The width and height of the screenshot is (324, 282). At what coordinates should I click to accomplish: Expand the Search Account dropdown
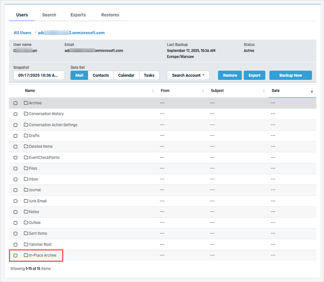(x=188, y=75)
